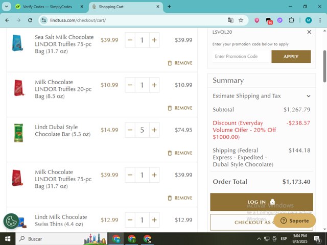Open the tab search dropdown
The width and height of the screenshot is (327, 245).
[7, 7]
